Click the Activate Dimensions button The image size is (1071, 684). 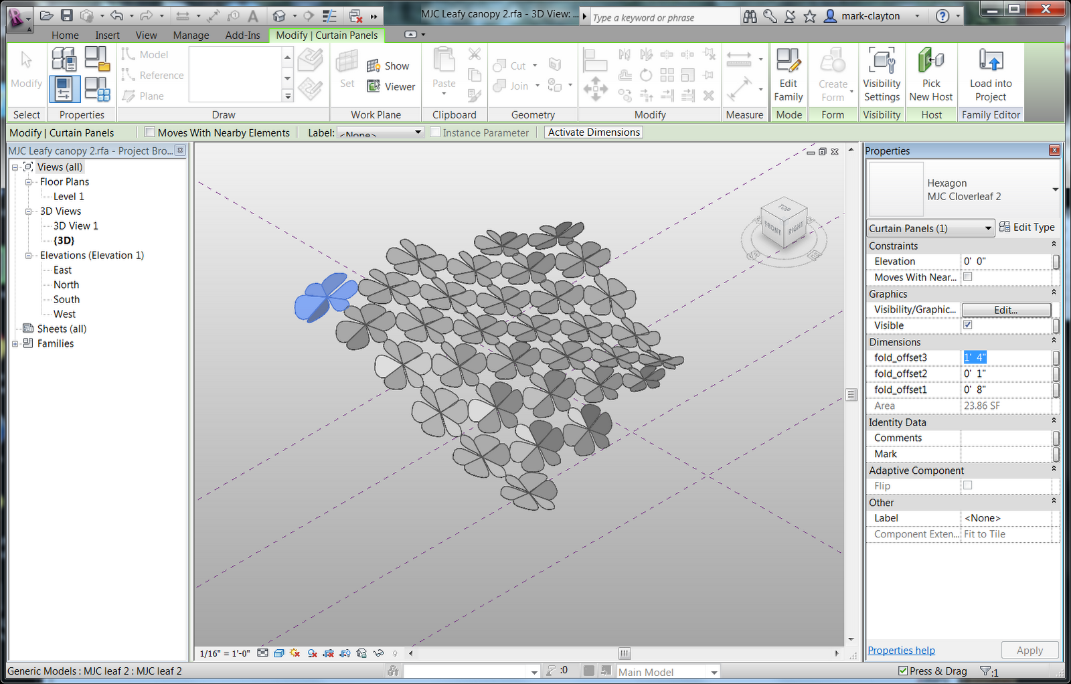(x=592, y=132)
